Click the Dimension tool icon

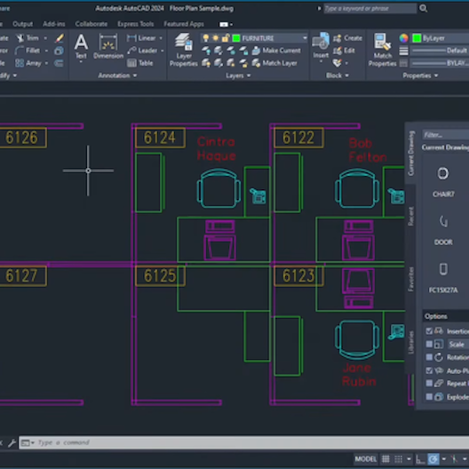point(108,46)
